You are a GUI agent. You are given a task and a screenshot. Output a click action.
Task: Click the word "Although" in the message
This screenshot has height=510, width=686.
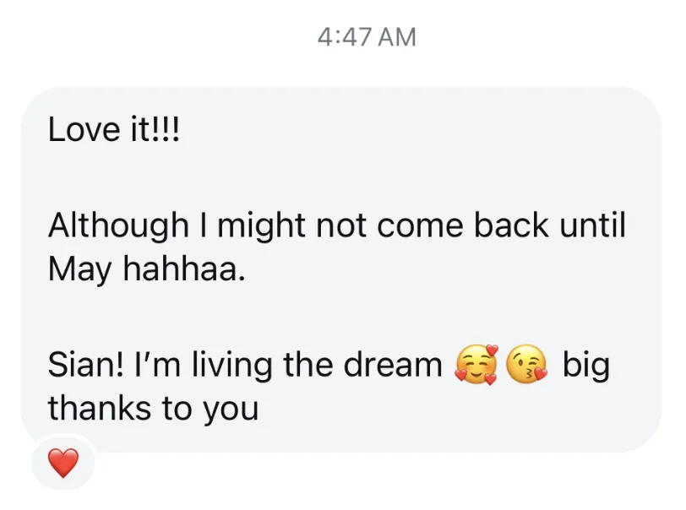coord(118,227)
